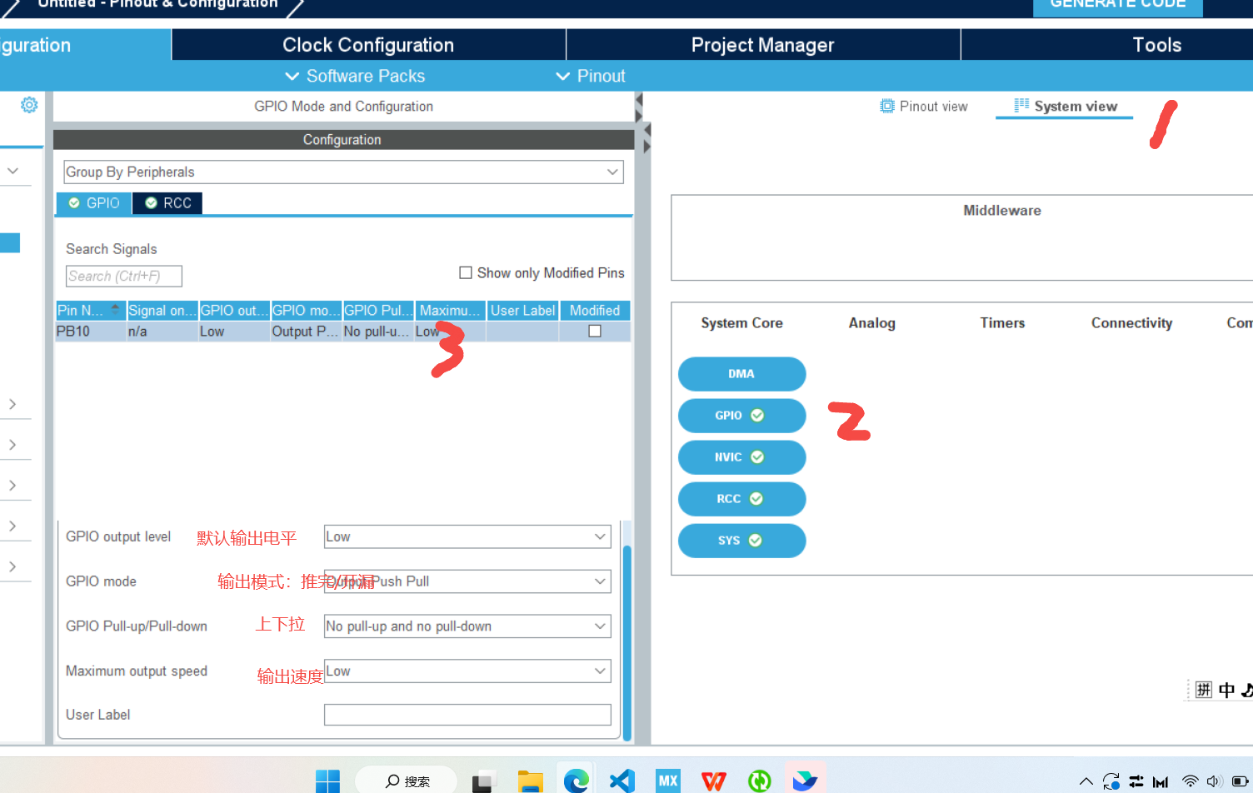Open the Wi-Fi network tray icon

click(1191, 781)
